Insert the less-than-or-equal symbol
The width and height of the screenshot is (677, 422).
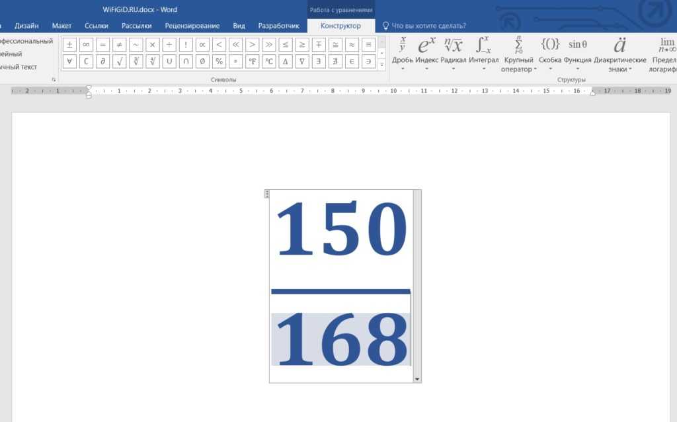(286, 44)
